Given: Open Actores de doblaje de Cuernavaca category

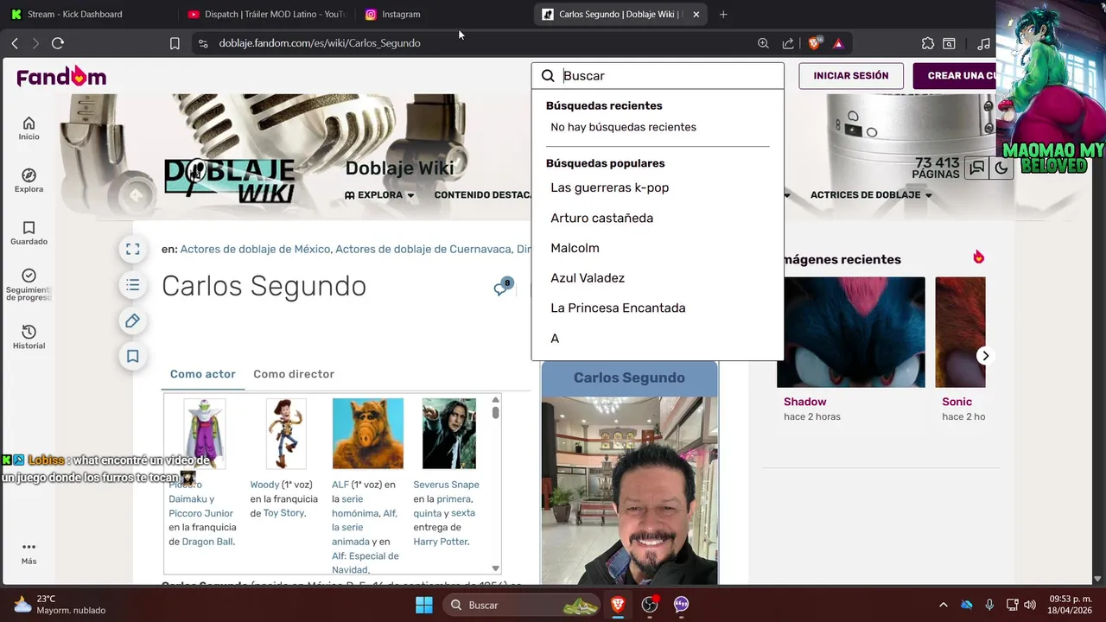Looking at the screenshot, I should (423, 249).
